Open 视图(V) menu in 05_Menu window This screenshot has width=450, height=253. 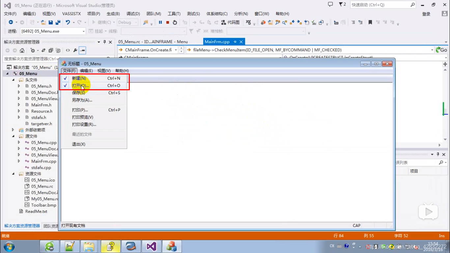click(104, 71)
